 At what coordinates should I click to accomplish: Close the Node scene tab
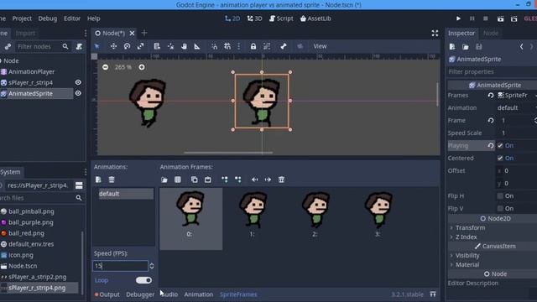click(x=132, y=34)
